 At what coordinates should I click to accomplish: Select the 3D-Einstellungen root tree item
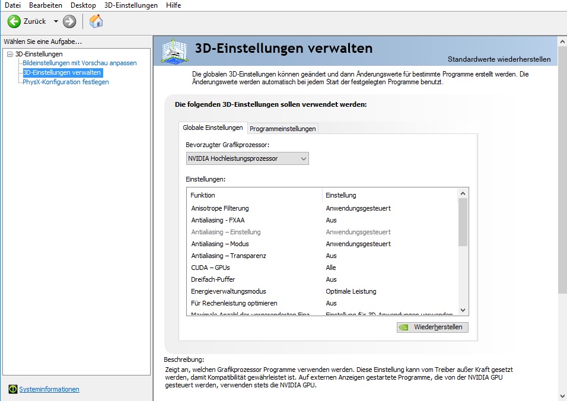coord(39,54)
